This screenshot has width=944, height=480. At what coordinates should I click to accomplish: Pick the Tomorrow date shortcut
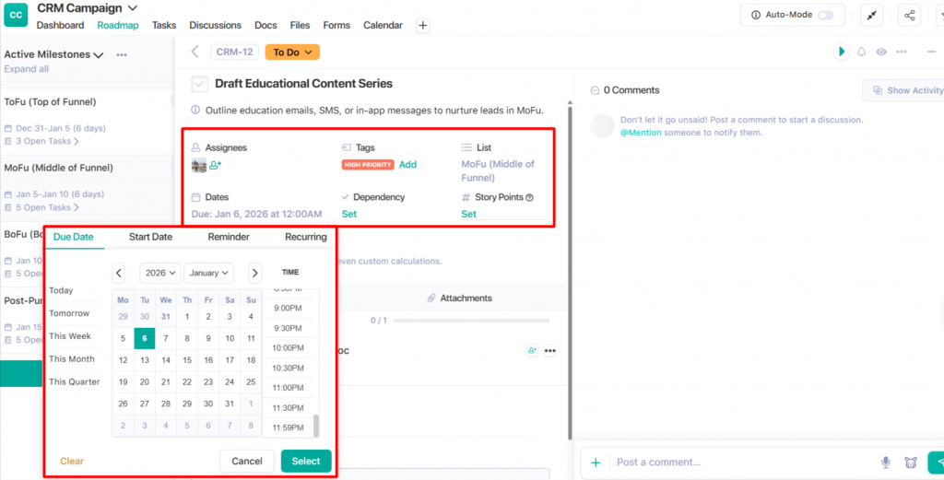69,313
